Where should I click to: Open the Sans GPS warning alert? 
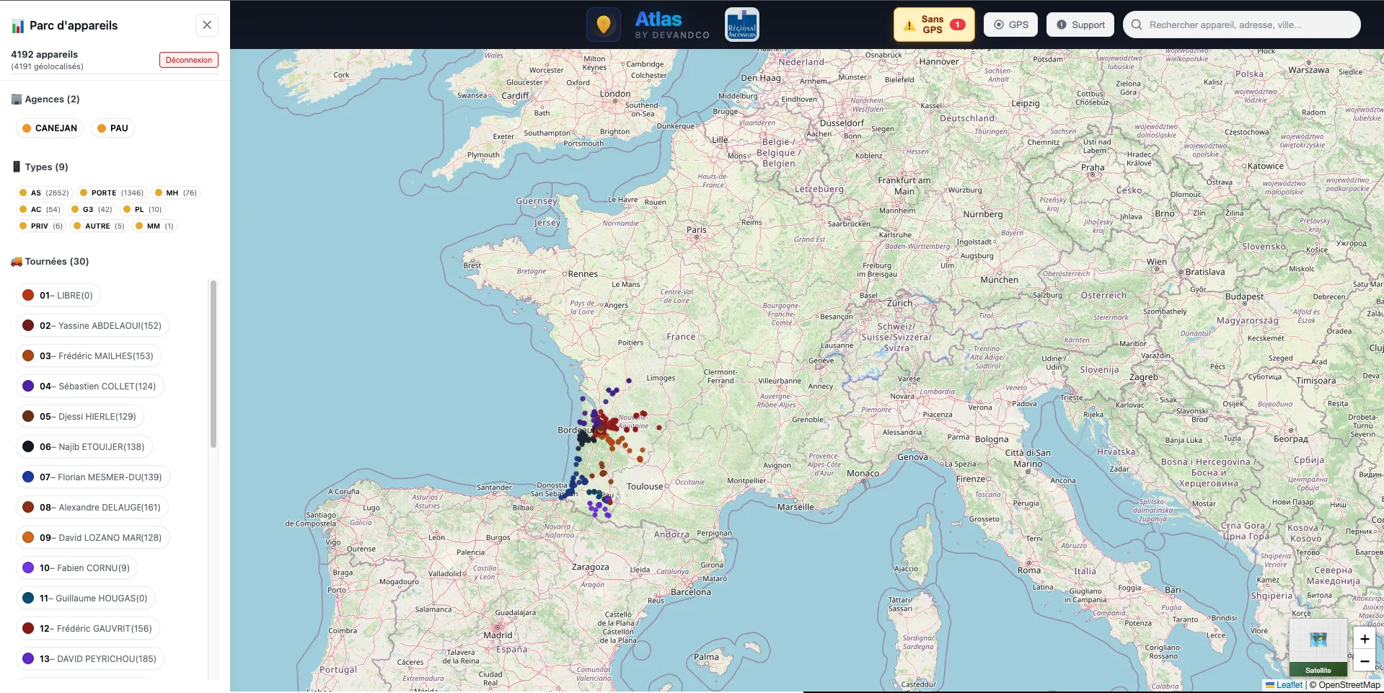tap(933, 25)
